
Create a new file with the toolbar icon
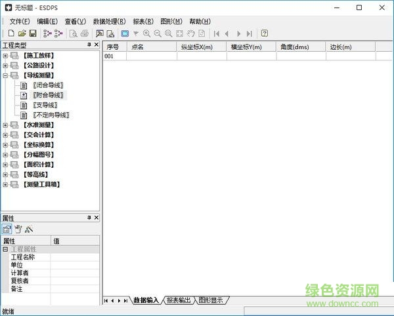11,33
